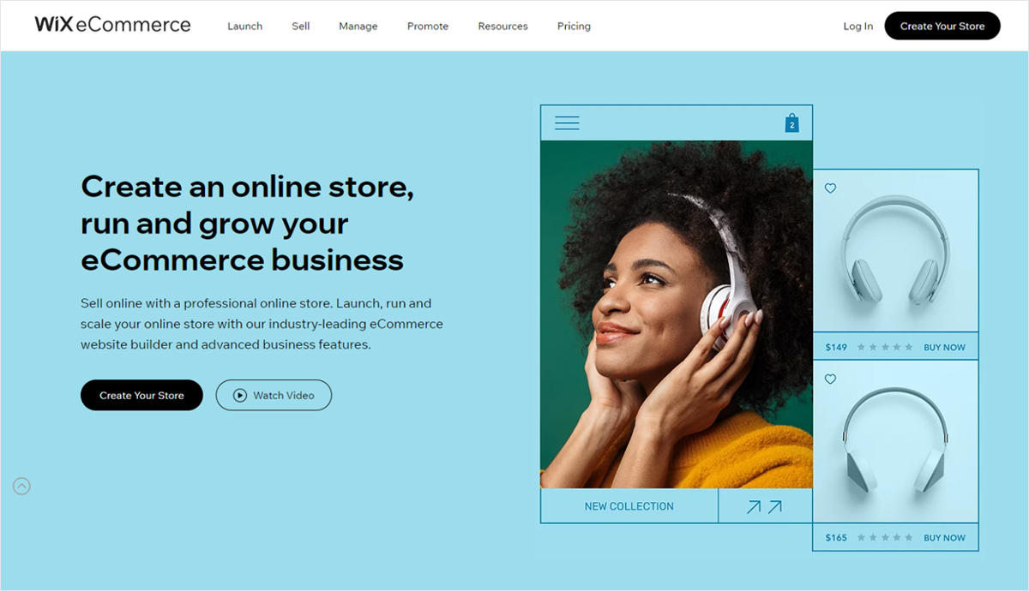Click BUY NOW for the $149 headphones

[944, 347]
